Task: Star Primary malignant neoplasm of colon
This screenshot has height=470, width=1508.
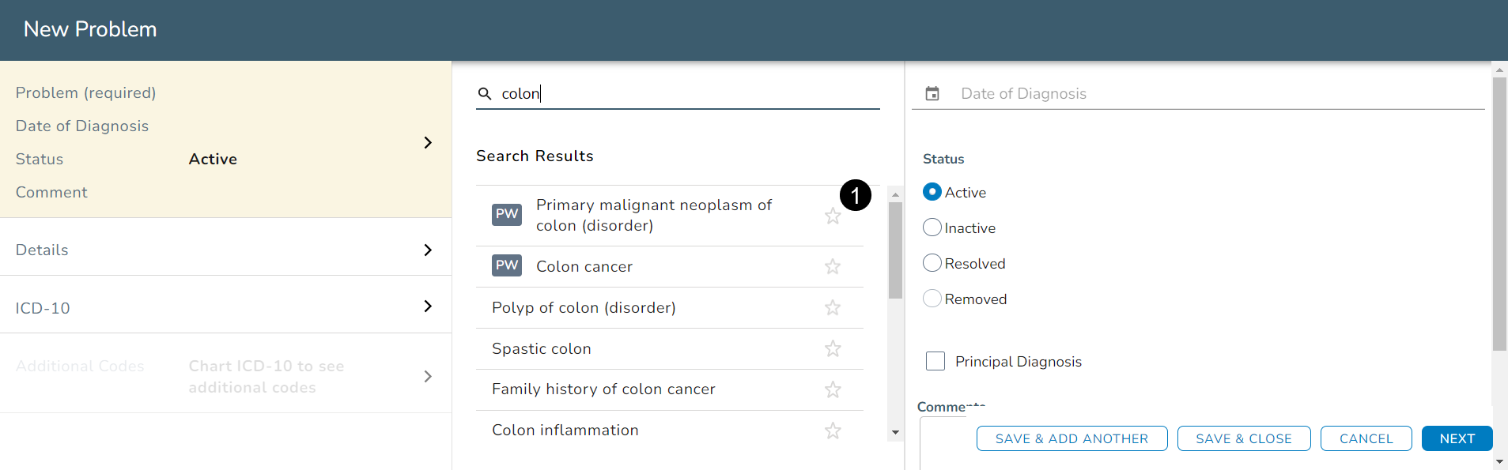Action: pos(832,216)
